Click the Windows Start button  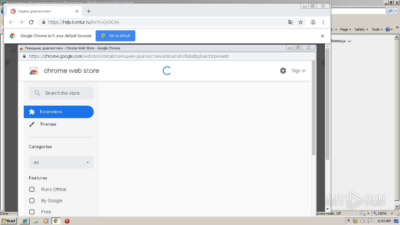(9, 221)
